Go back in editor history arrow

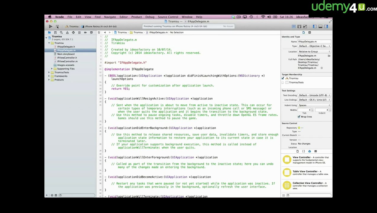tap(105, 33)
